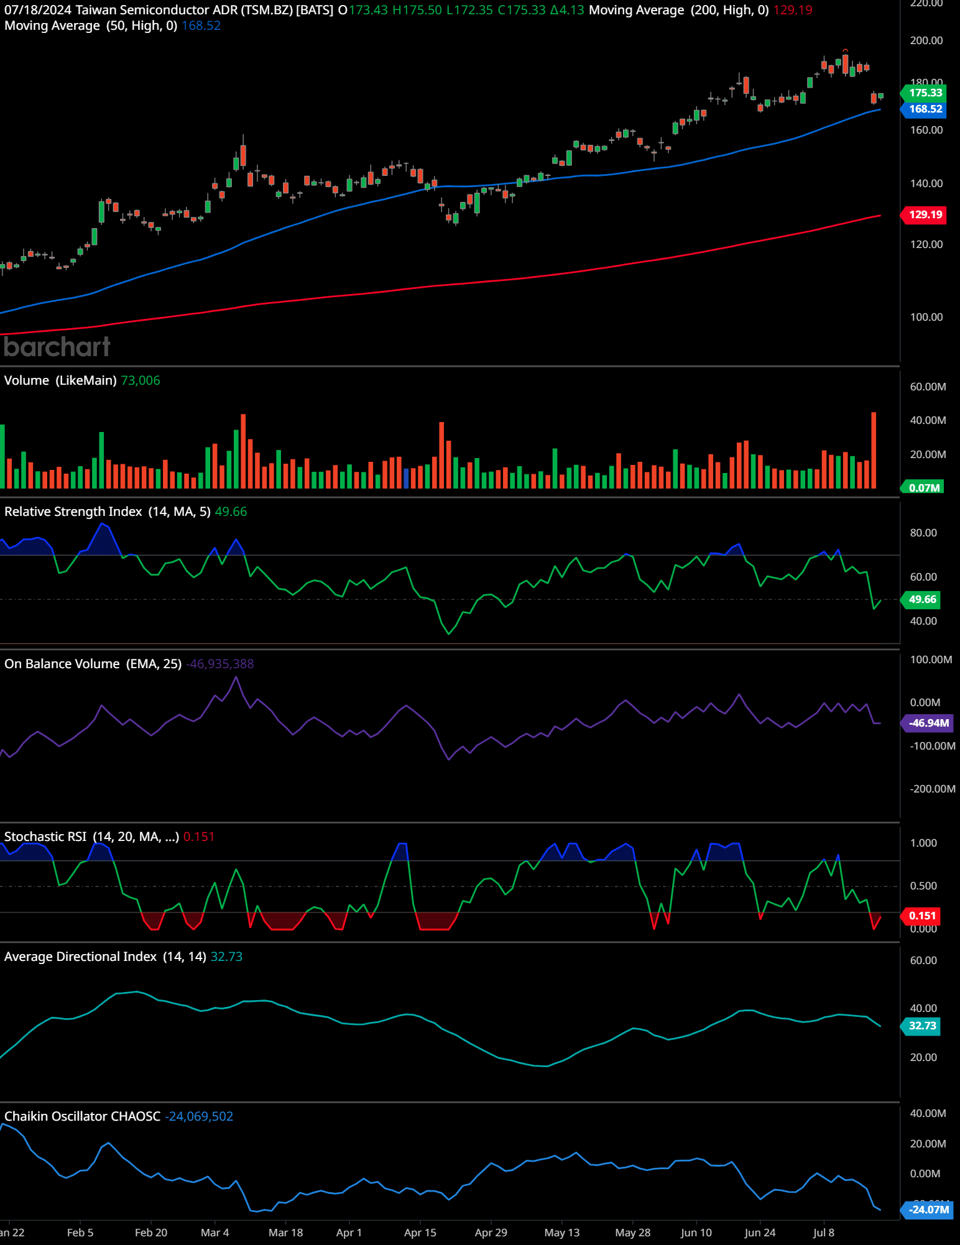The width and height of the screenshot is (960, 1245).
Task: Click the May 13 date label
Action: click(x=562, y=1233)
